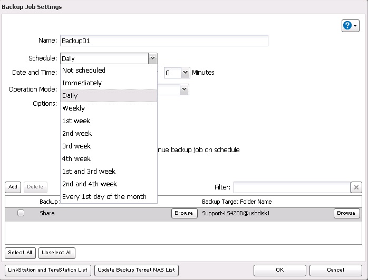The height and width of the screenshot is (280, 368).
Task: Click Update Backup Target NAS List
Action: pyautogui.click(x=137, y=270)
